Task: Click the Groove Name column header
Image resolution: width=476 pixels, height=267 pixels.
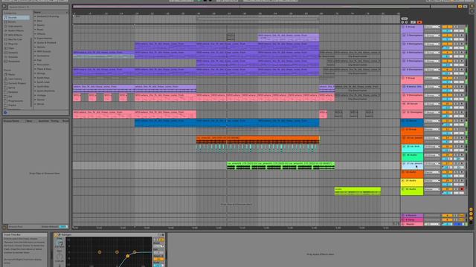Action: [x=11, y=121]
